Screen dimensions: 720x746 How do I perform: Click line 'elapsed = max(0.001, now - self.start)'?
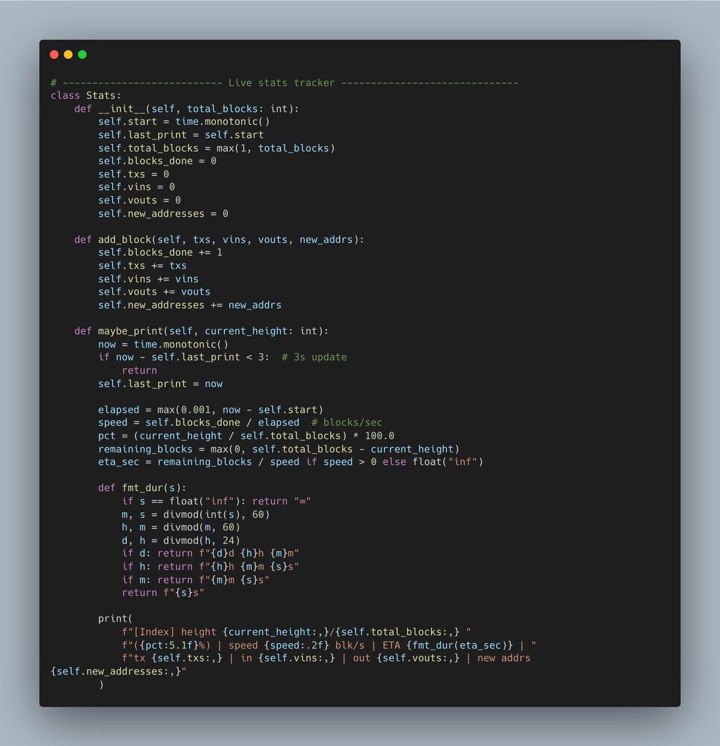click(x=211, y=410)
